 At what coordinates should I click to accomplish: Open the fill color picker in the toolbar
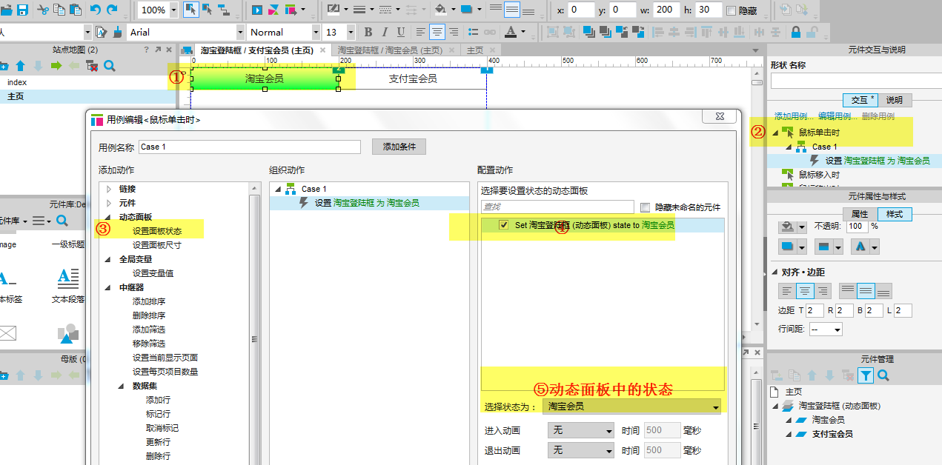pyautogui.click(x=443, y=10)
